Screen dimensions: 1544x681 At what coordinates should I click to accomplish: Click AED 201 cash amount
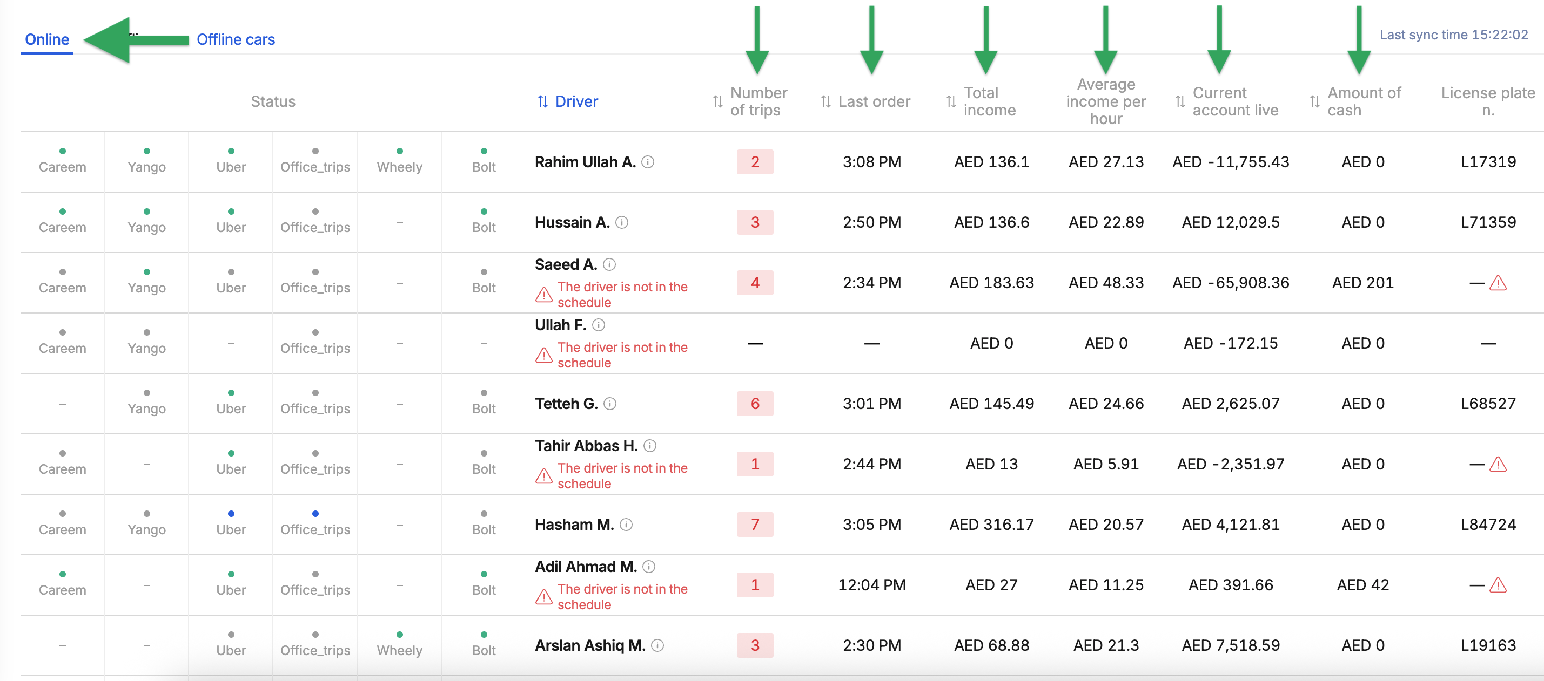[1363, 283]
